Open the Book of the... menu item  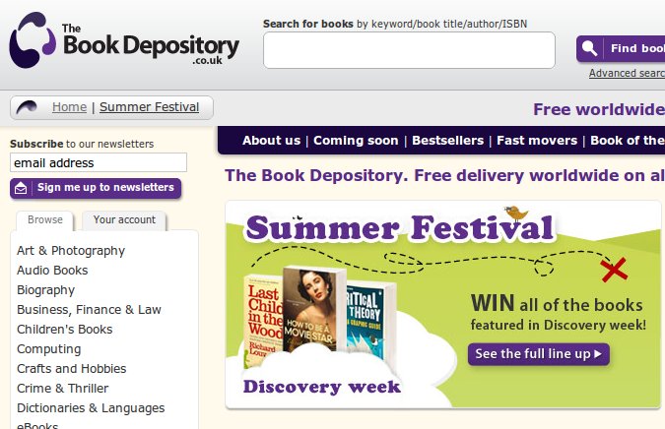[628, 141]
